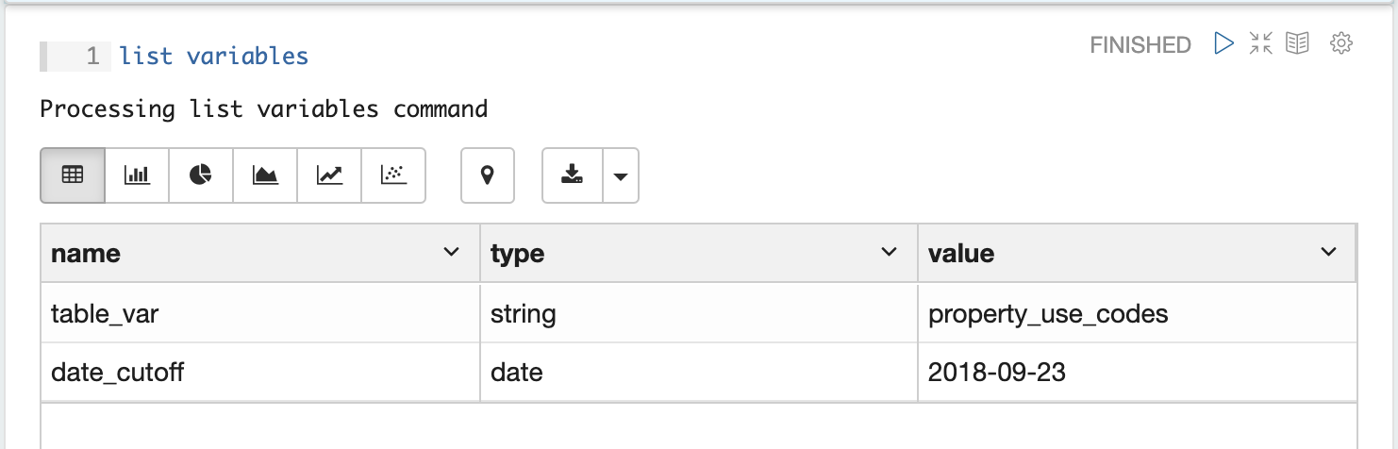Open the name column menu

point(452,253)
